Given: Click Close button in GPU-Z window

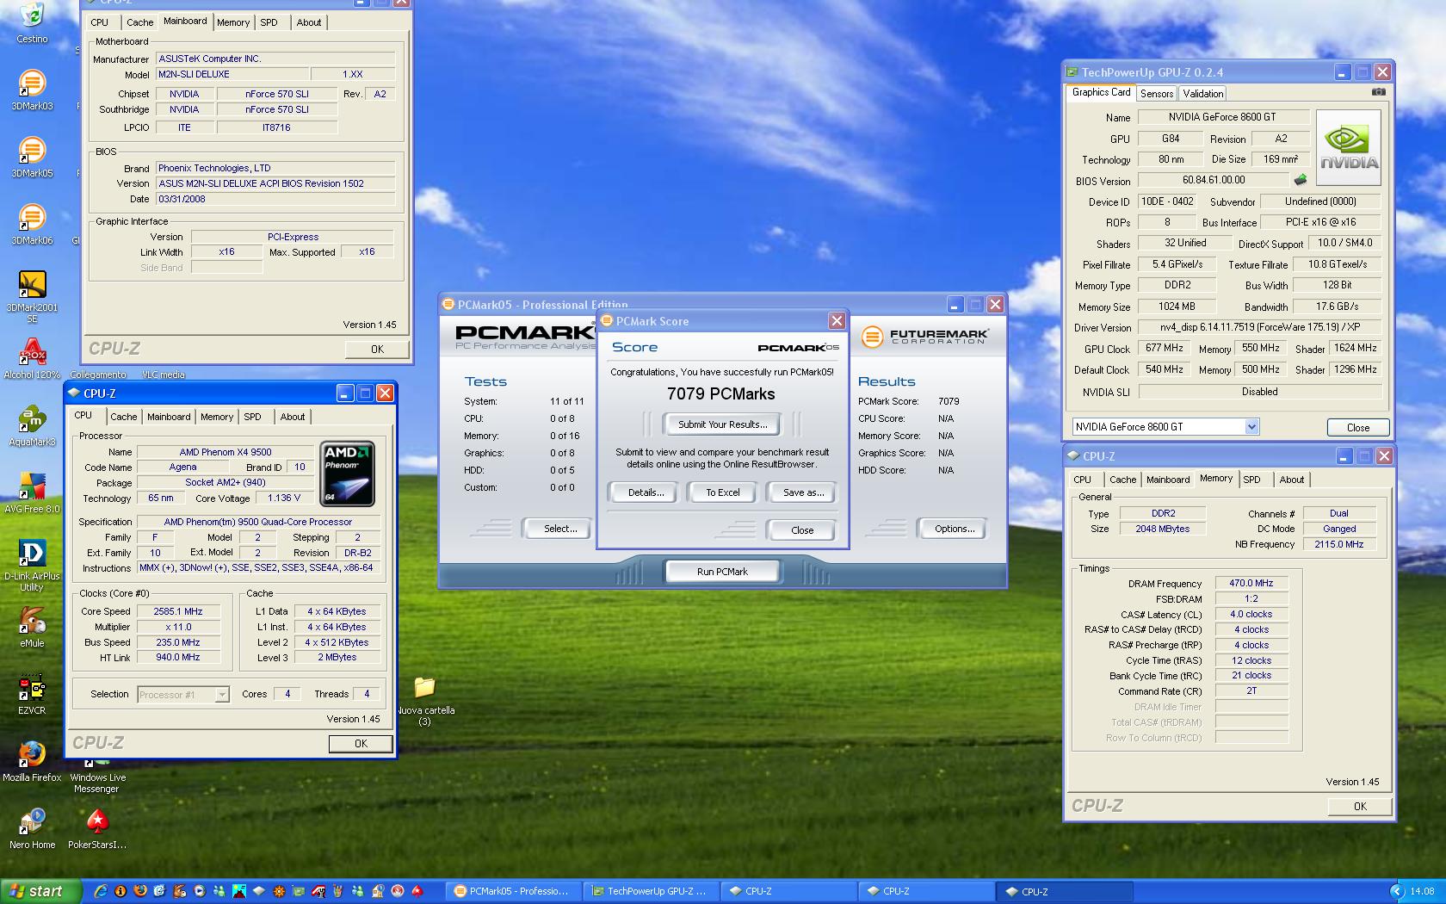Looking at the screenshot, I should [x=1358, y=427].
